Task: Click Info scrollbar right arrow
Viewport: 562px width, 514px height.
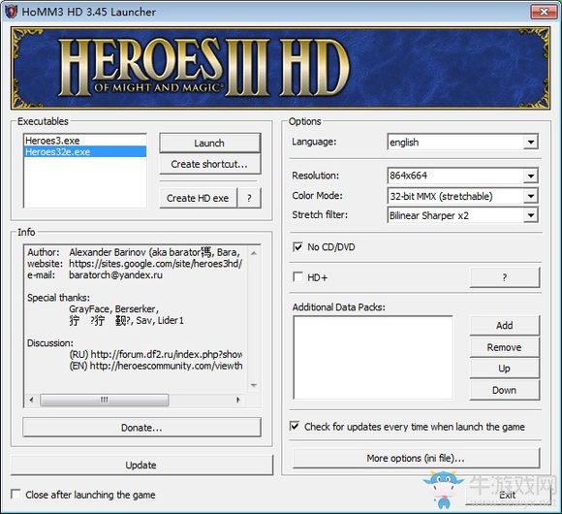Action: (x=238, y=400)
